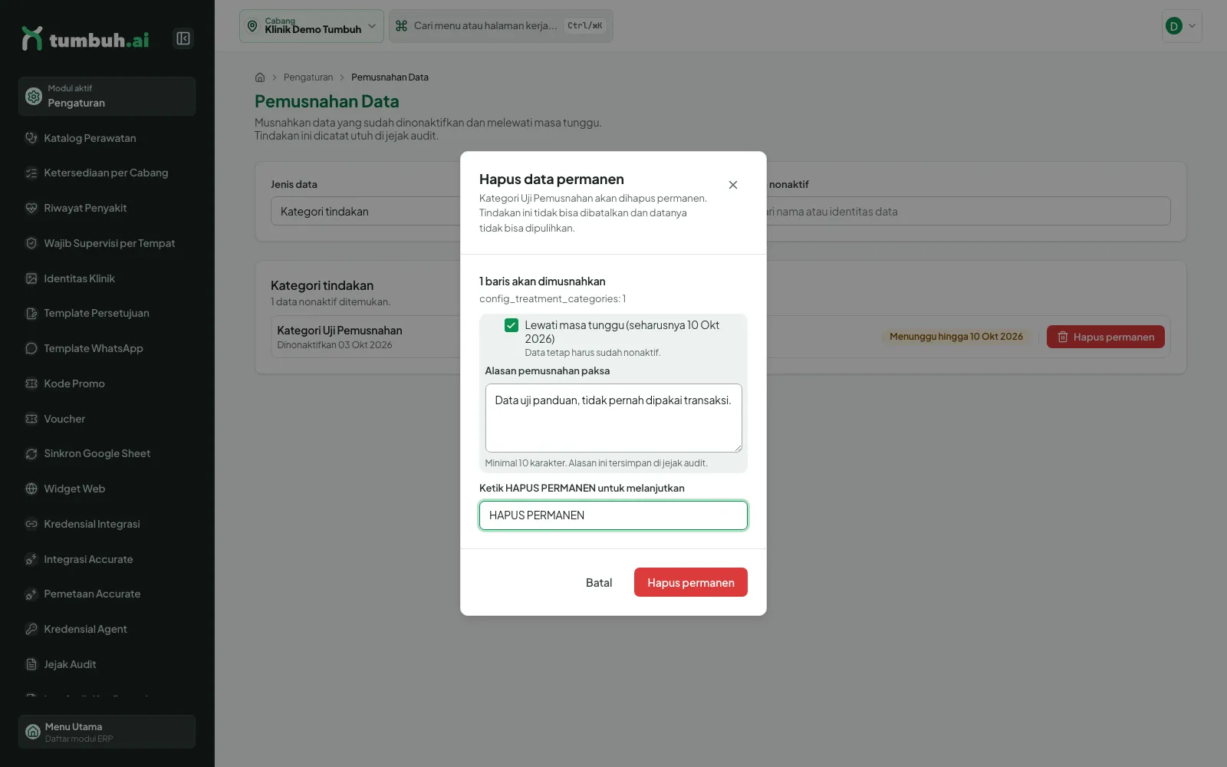Click the Menunggu hingga 10 Okt 2026 badge
1227x767 pixels.
tap(956, 337)
